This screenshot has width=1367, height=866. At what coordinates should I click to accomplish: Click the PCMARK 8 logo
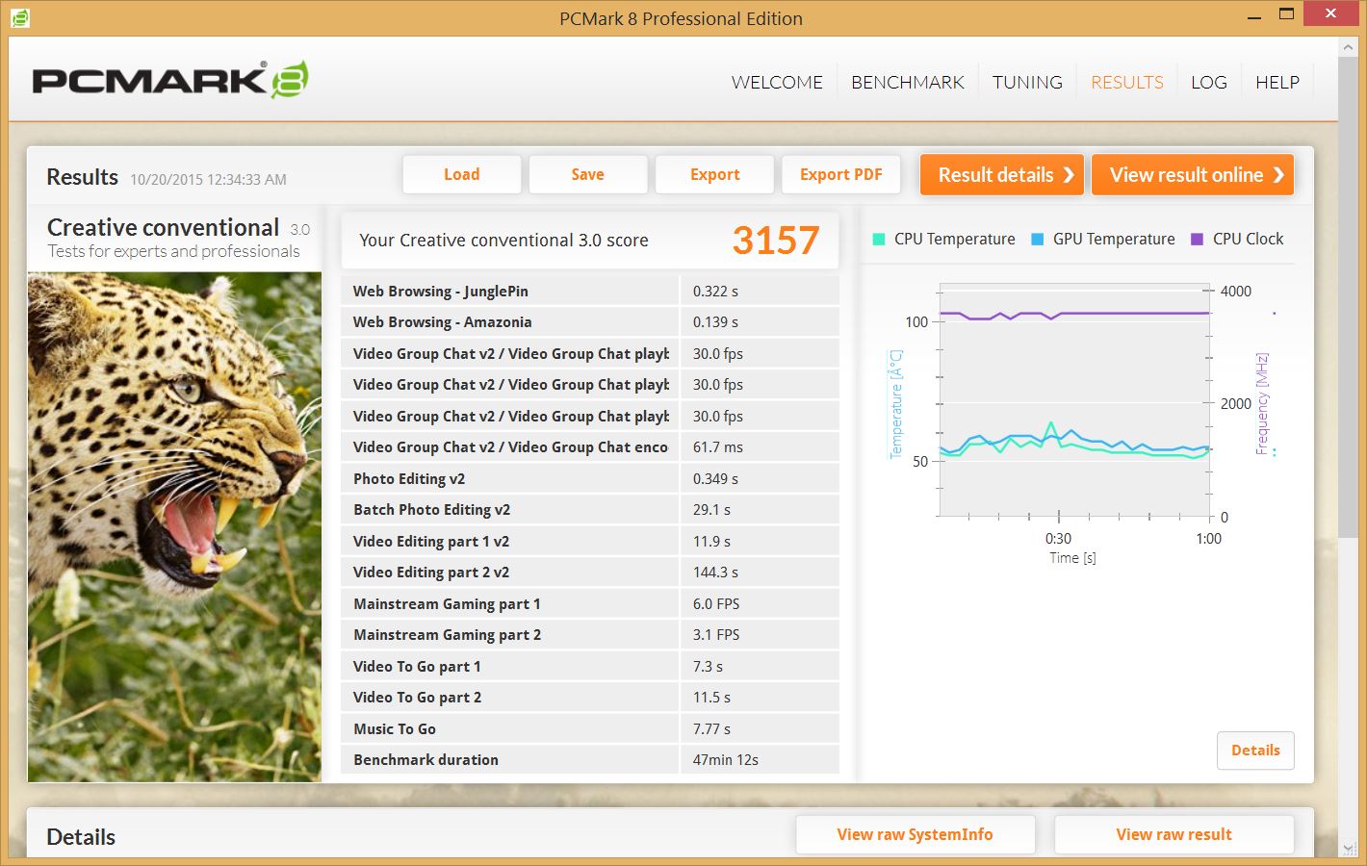coord(170,81)
